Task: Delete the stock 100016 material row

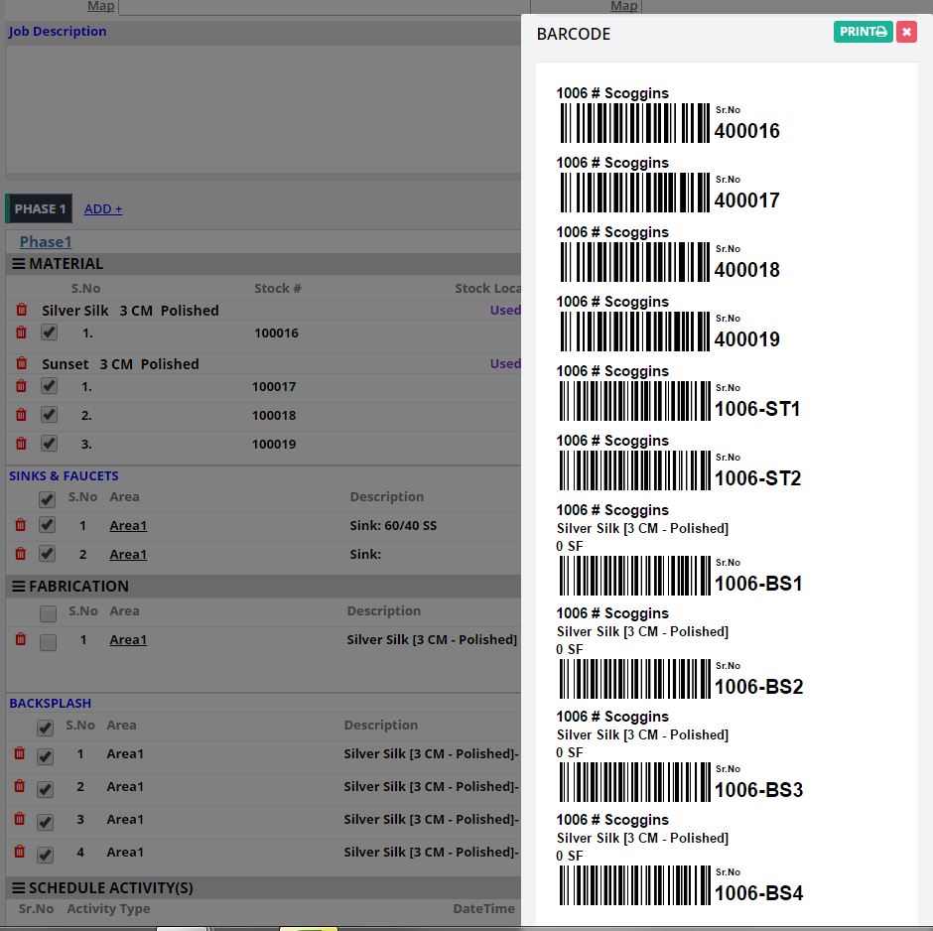Action: click(21, 332)
